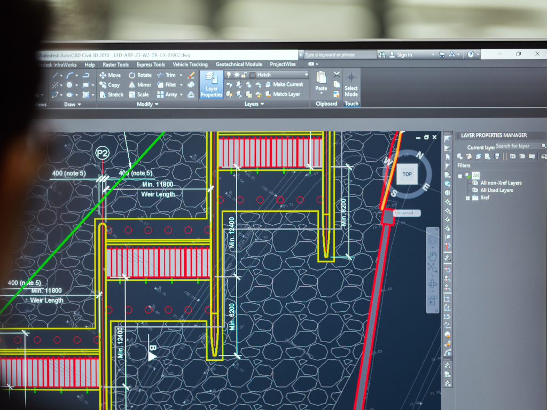The image size is (547, 410).
Task: Click Sign In in the title bar
Action: (404, 54)
